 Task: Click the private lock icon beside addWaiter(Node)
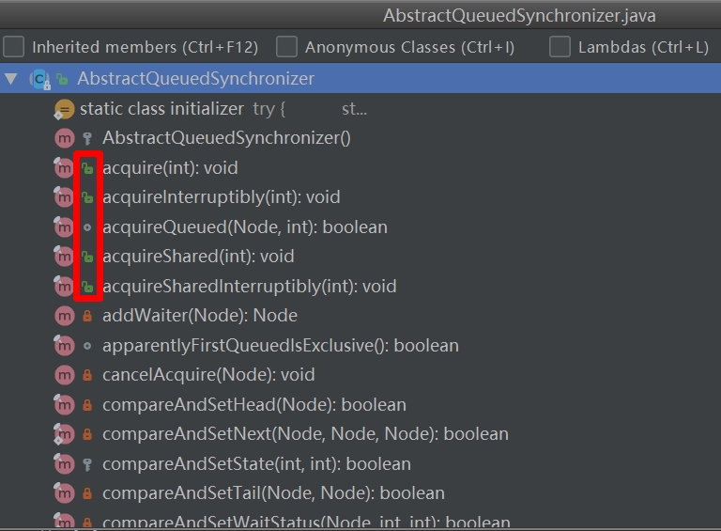[x=87, y=316]
